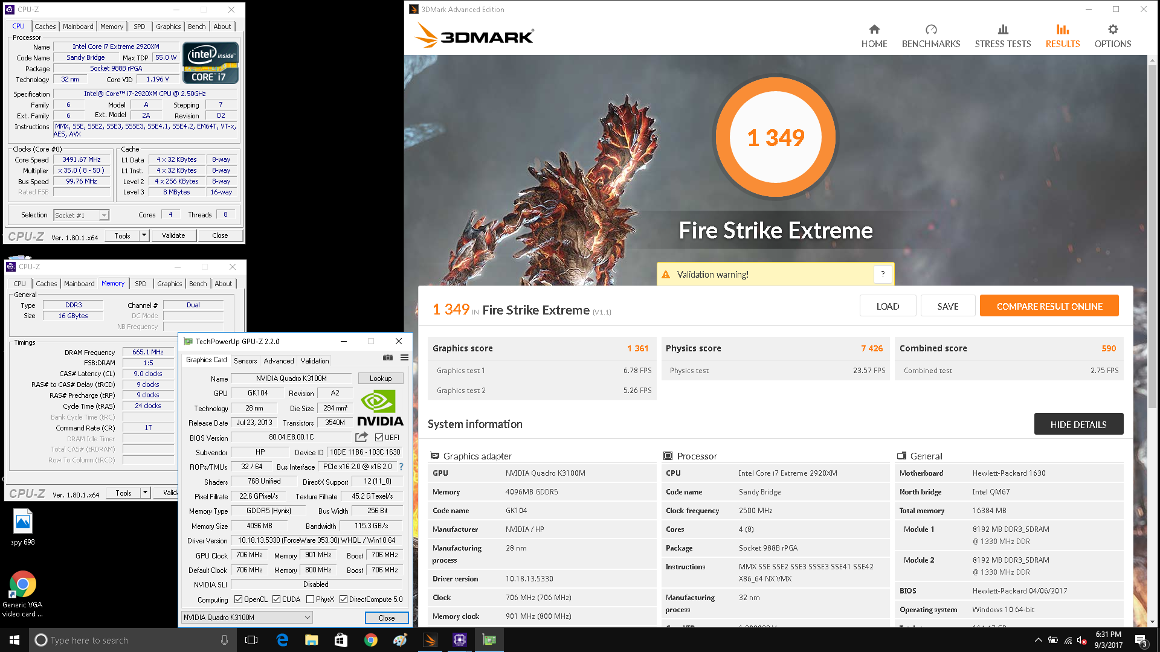Switch to GPU-Z in the taskbar
The height and width of the screenshot is (652, 1160).
coord(489,640)
